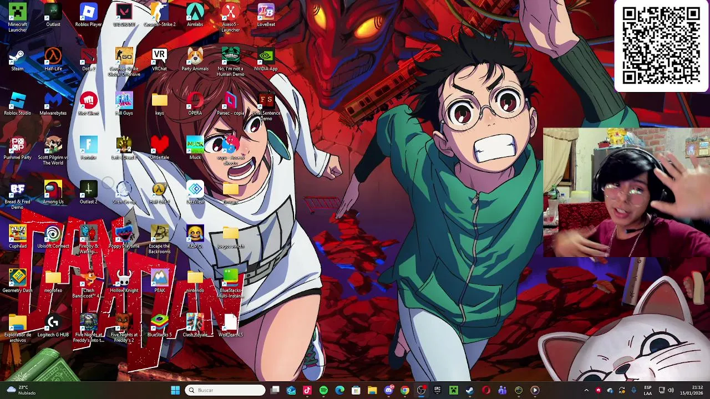Launch Roblox Studio from the desktop
The image size is (710, 399).
pos(17,104)
